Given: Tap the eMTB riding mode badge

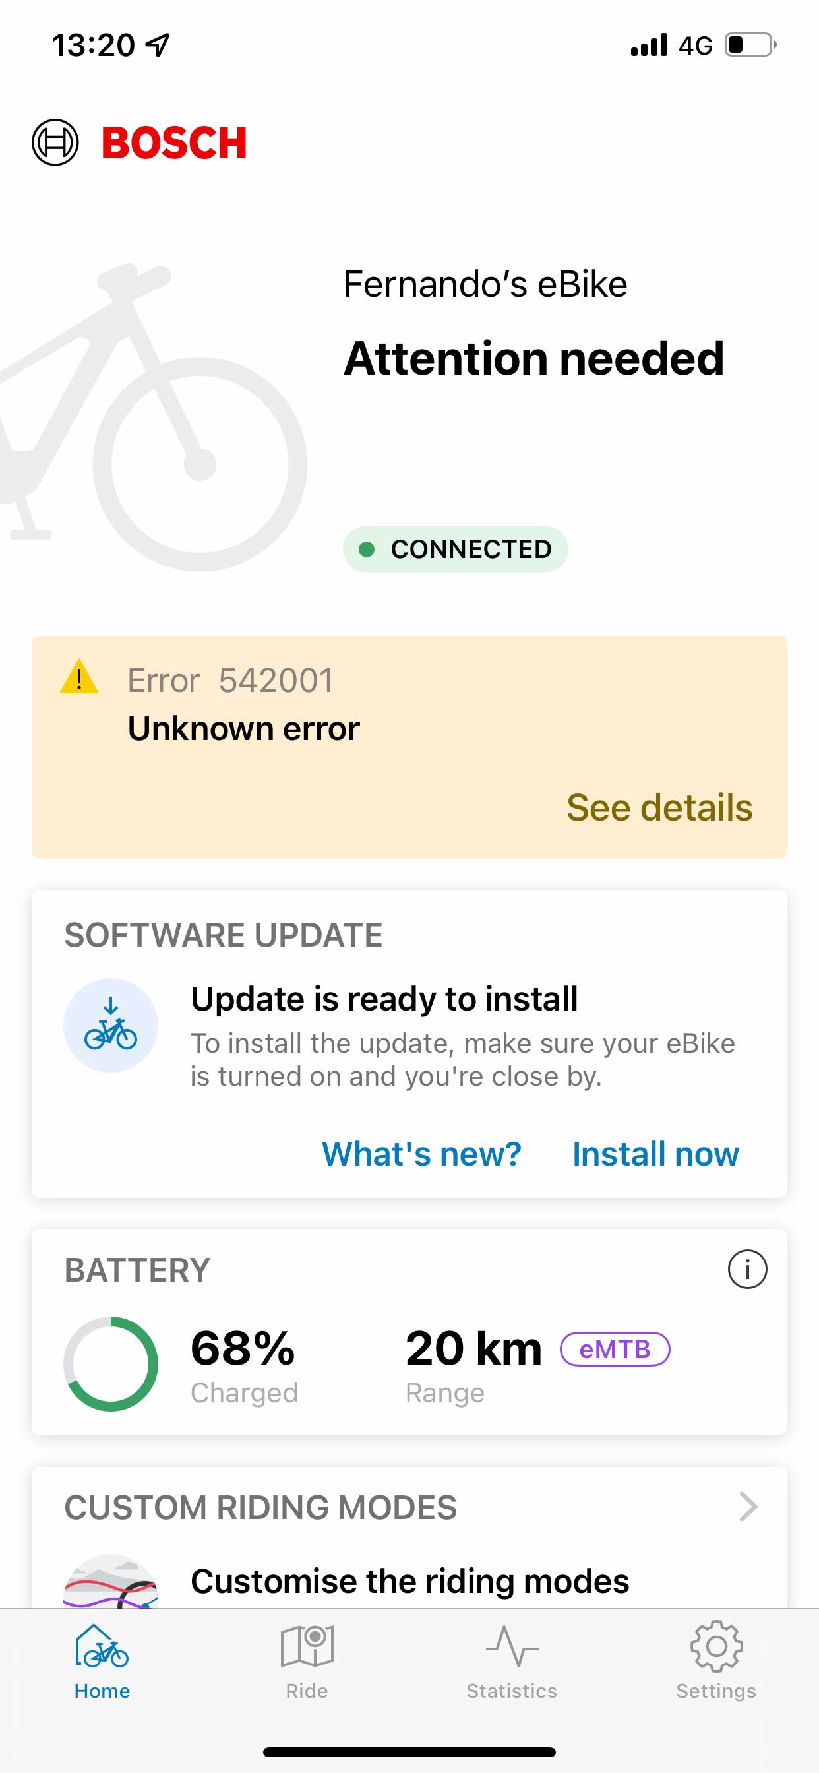Looking at the screenshot, I should [615, 1349].
